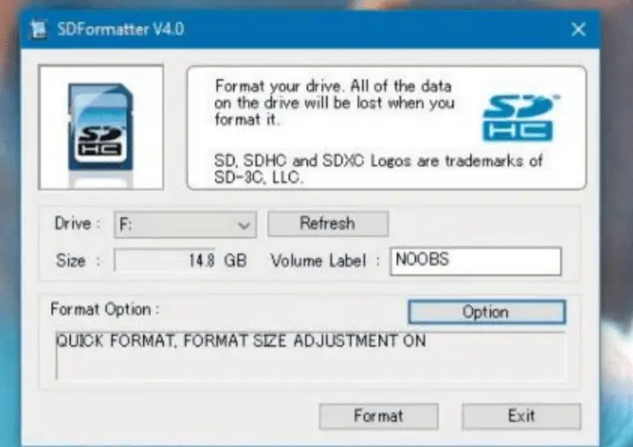Start formatting with the Format button
The width and height of the screenshot is (633, 447).
(x=378, y=416)
